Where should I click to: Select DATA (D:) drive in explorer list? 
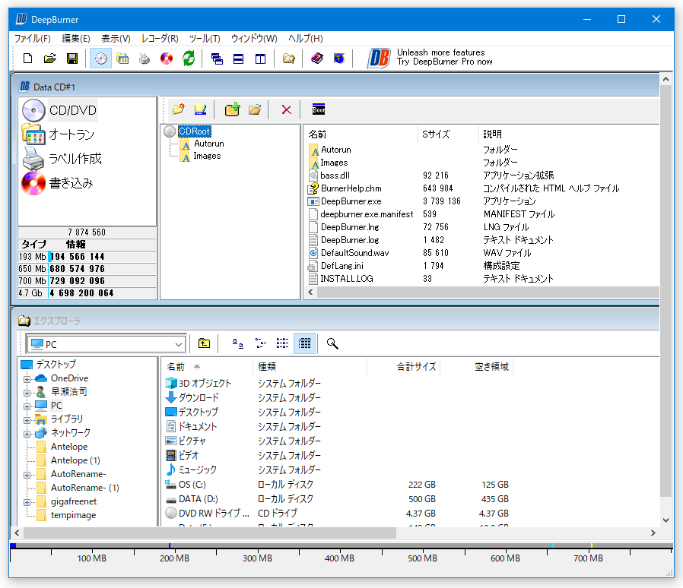point(199,499)
